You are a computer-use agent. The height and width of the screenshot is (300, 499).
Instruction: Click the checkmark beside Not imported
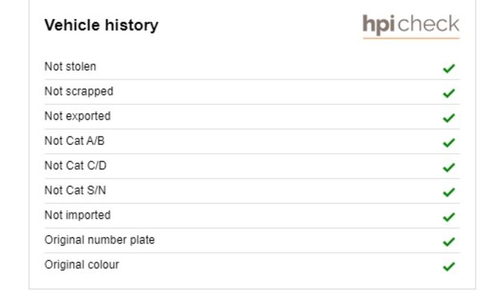449,217
